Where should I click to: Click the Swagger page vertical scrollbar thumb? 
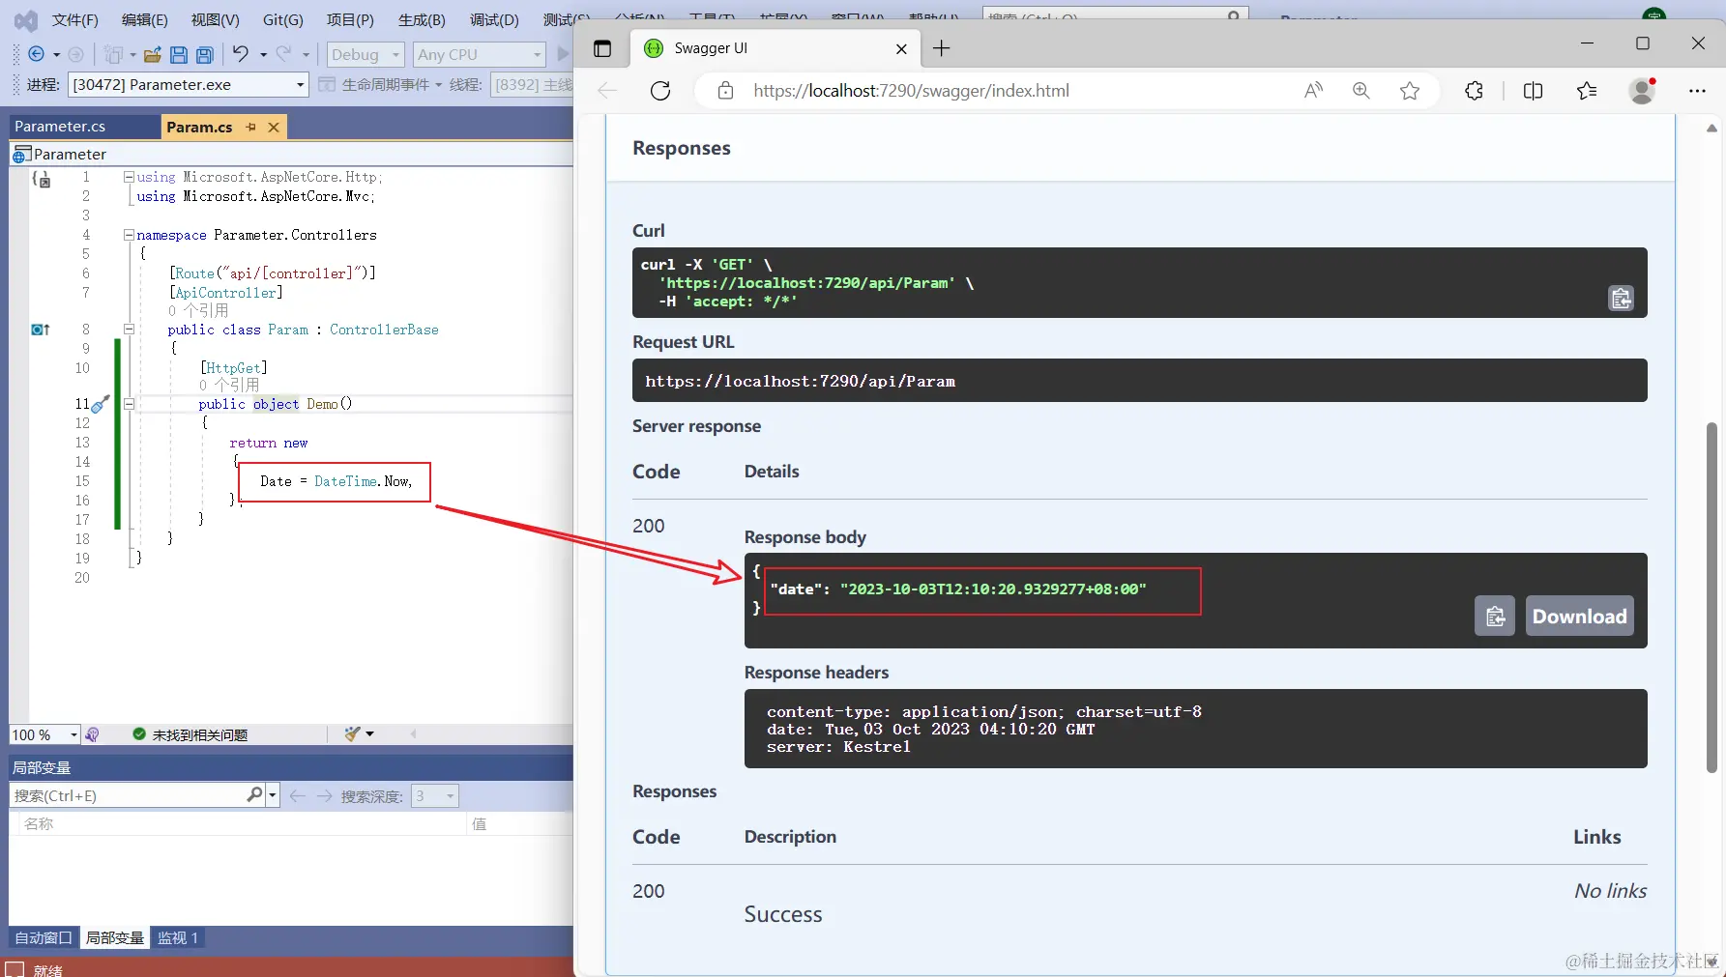tap(1711, 597)
